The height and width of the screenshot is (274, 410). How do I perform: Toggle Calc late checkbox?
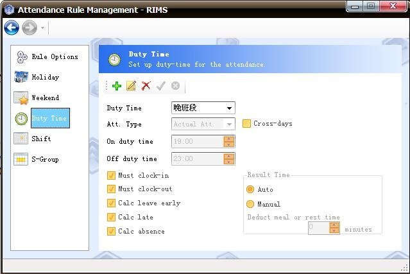click(111, 217)
